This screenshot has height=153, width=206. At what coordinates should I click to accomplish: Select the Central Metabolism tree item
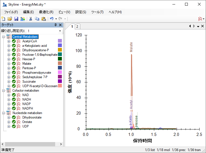(x=25, y=37)
